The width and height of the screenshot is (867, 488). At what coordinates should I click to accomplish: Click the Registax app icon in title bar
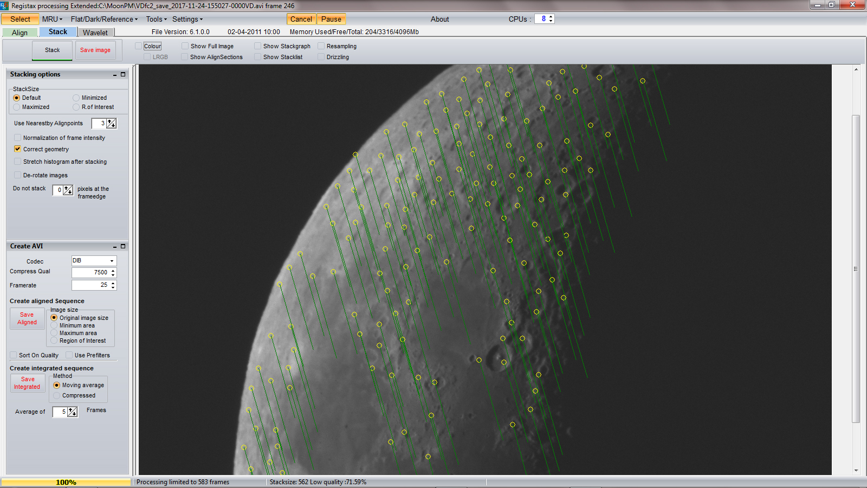point(5,5)
